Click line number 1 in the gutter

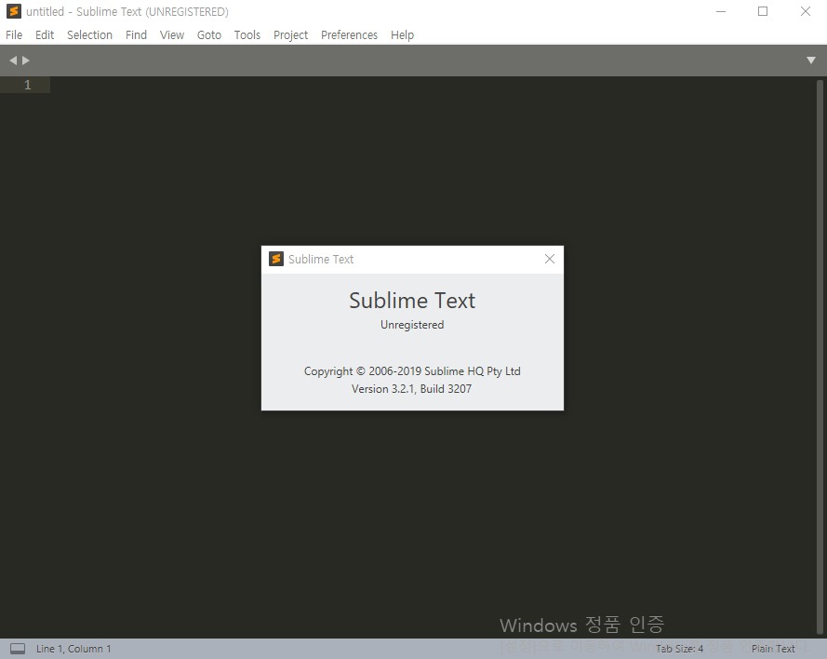pos(27,85)
